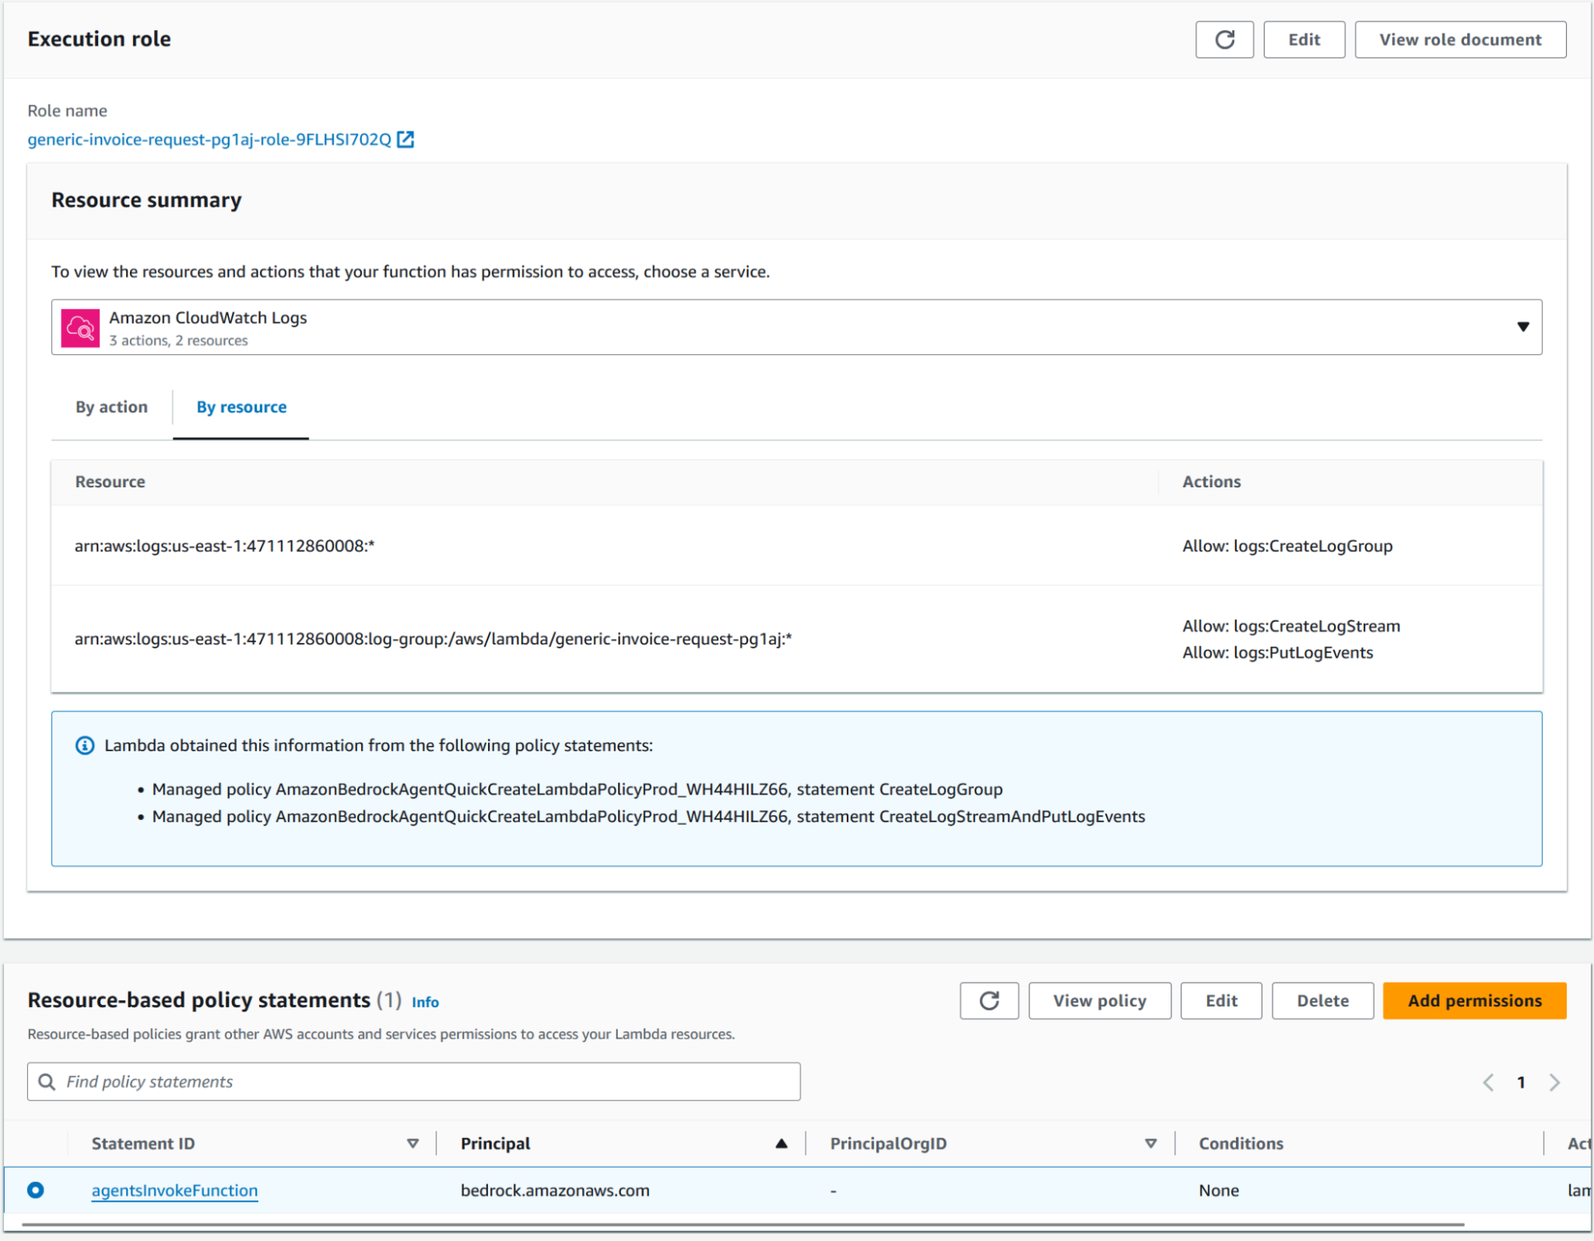1594x1241 pixels.
Task: Sort table by Statement ID column arrow
Action: [412, 1144]
